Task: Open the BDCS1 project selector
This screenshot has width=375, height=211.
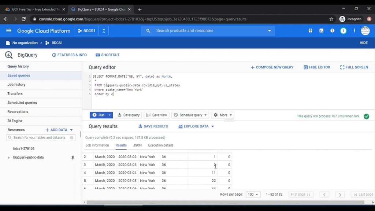Action: point(86,31)
